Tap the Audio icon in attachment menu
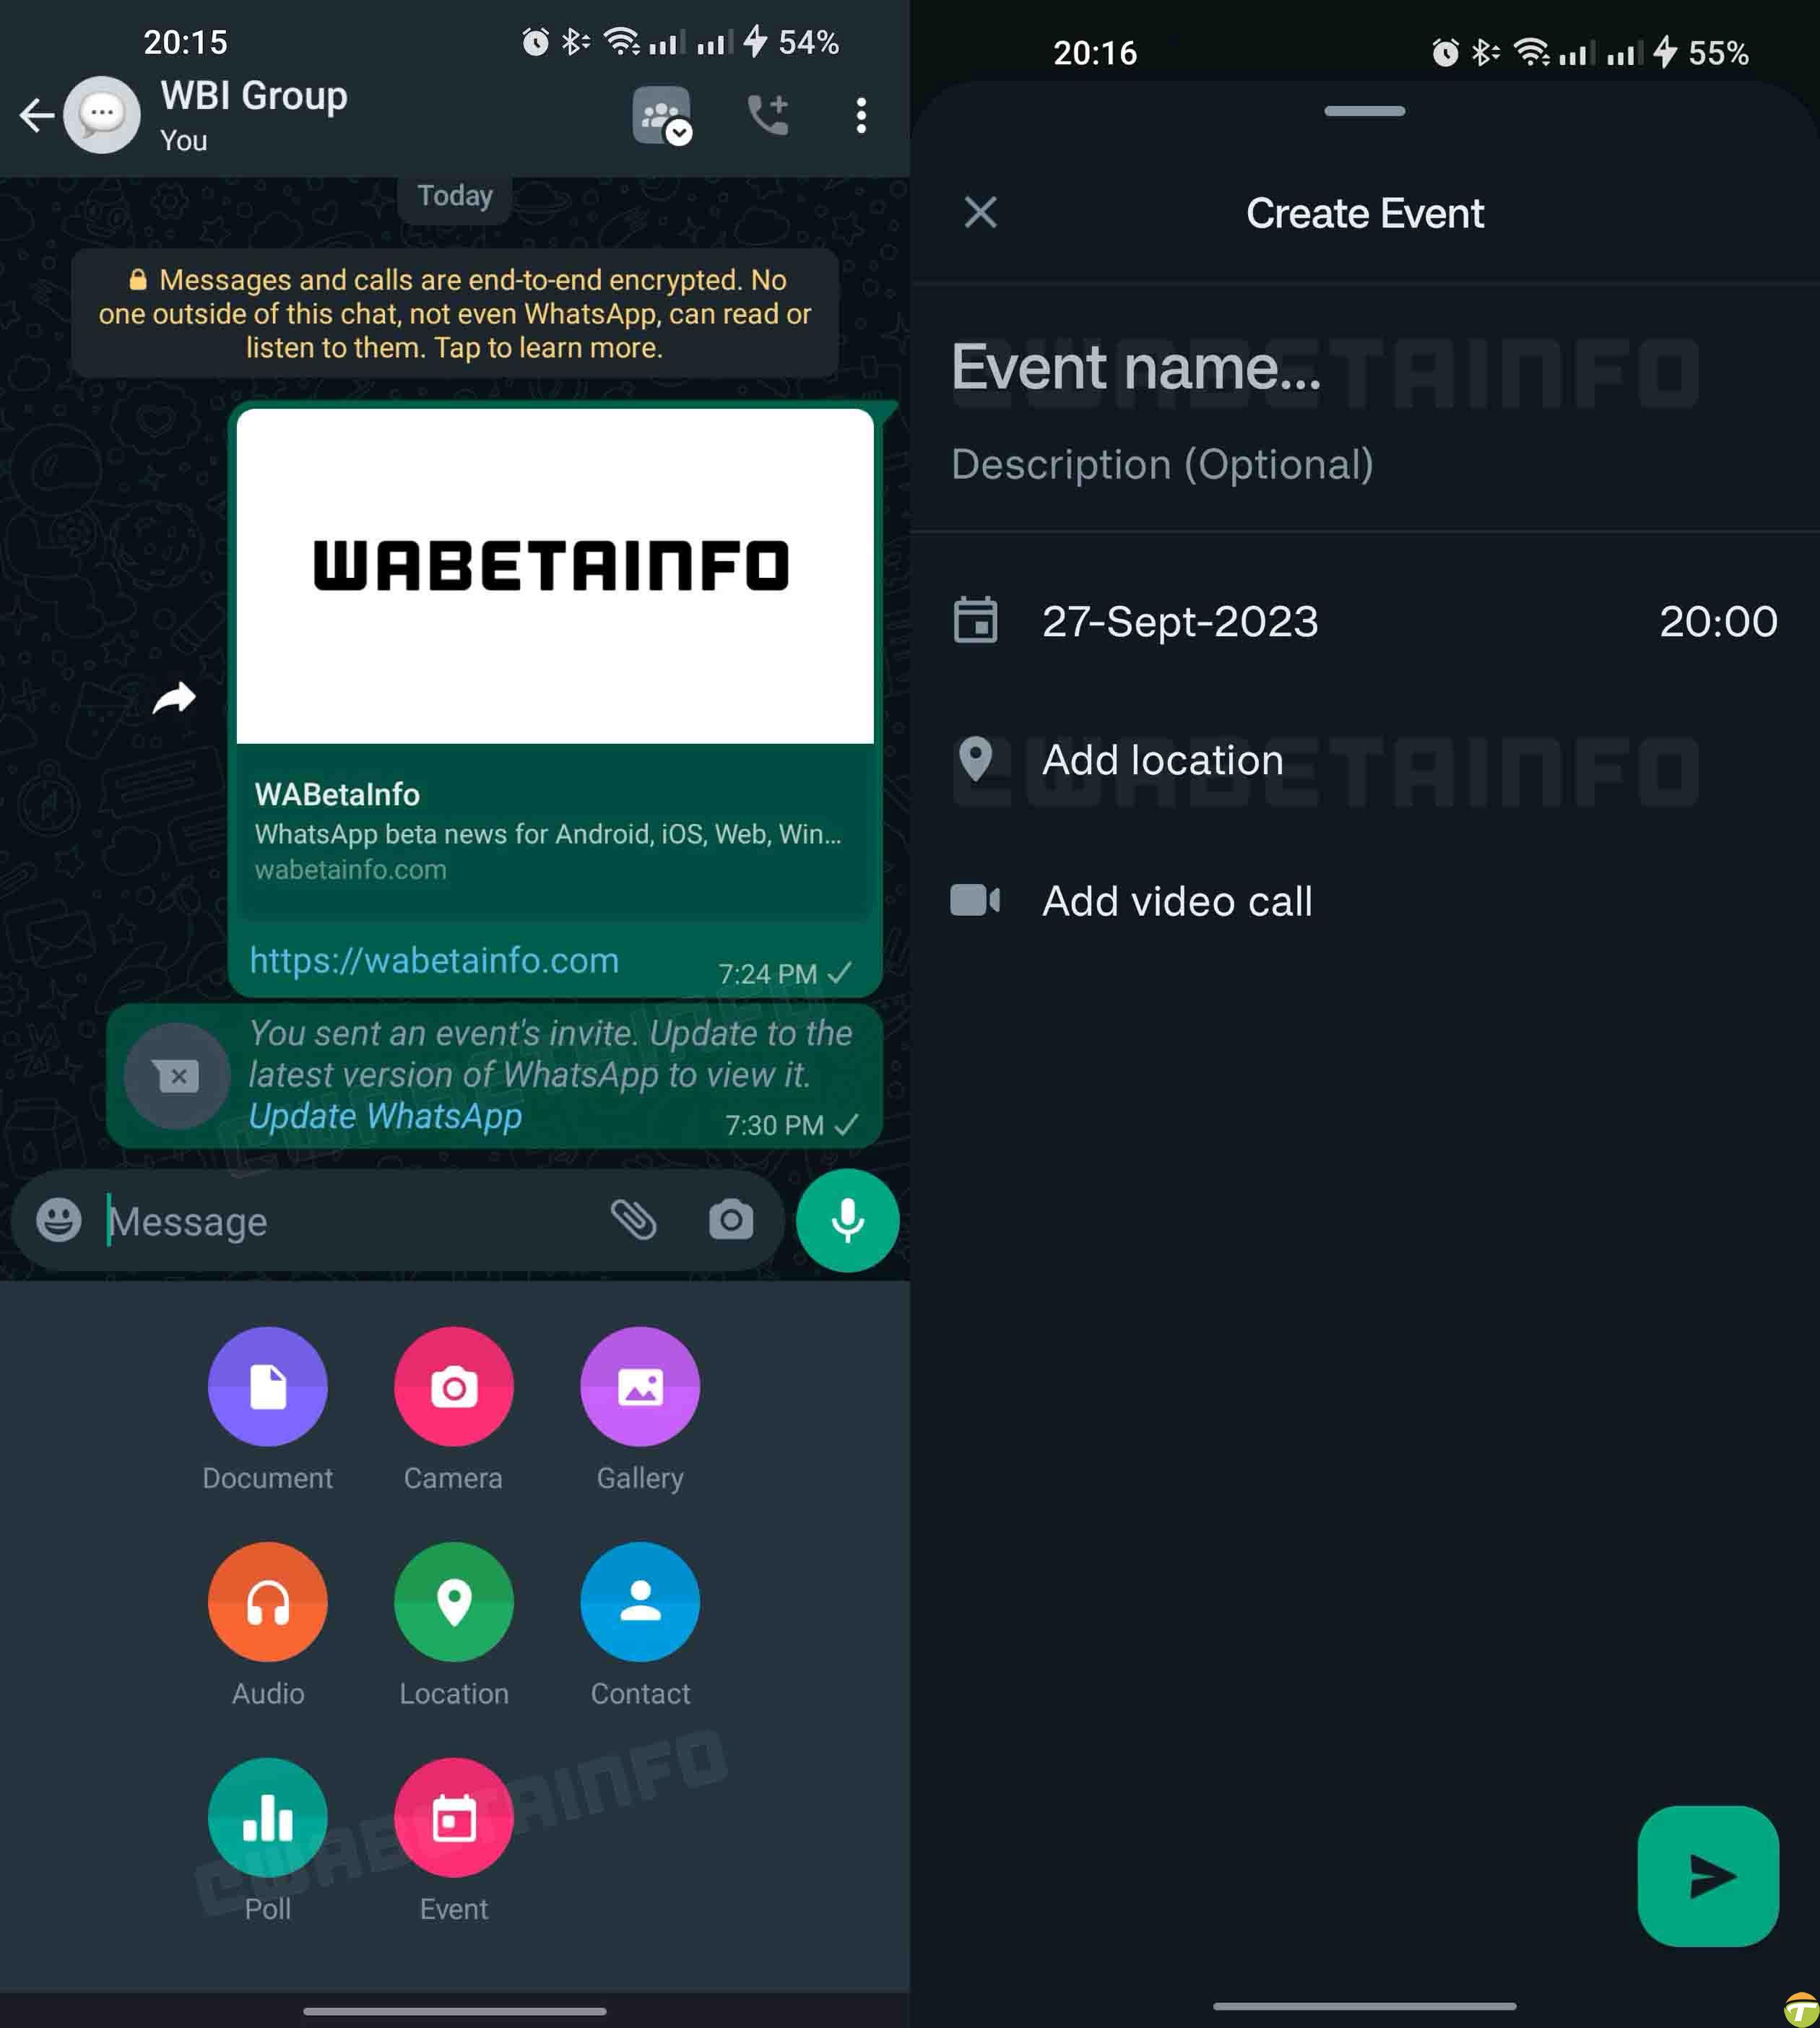This screenshot has width=1820, height=2028. 267,1603
